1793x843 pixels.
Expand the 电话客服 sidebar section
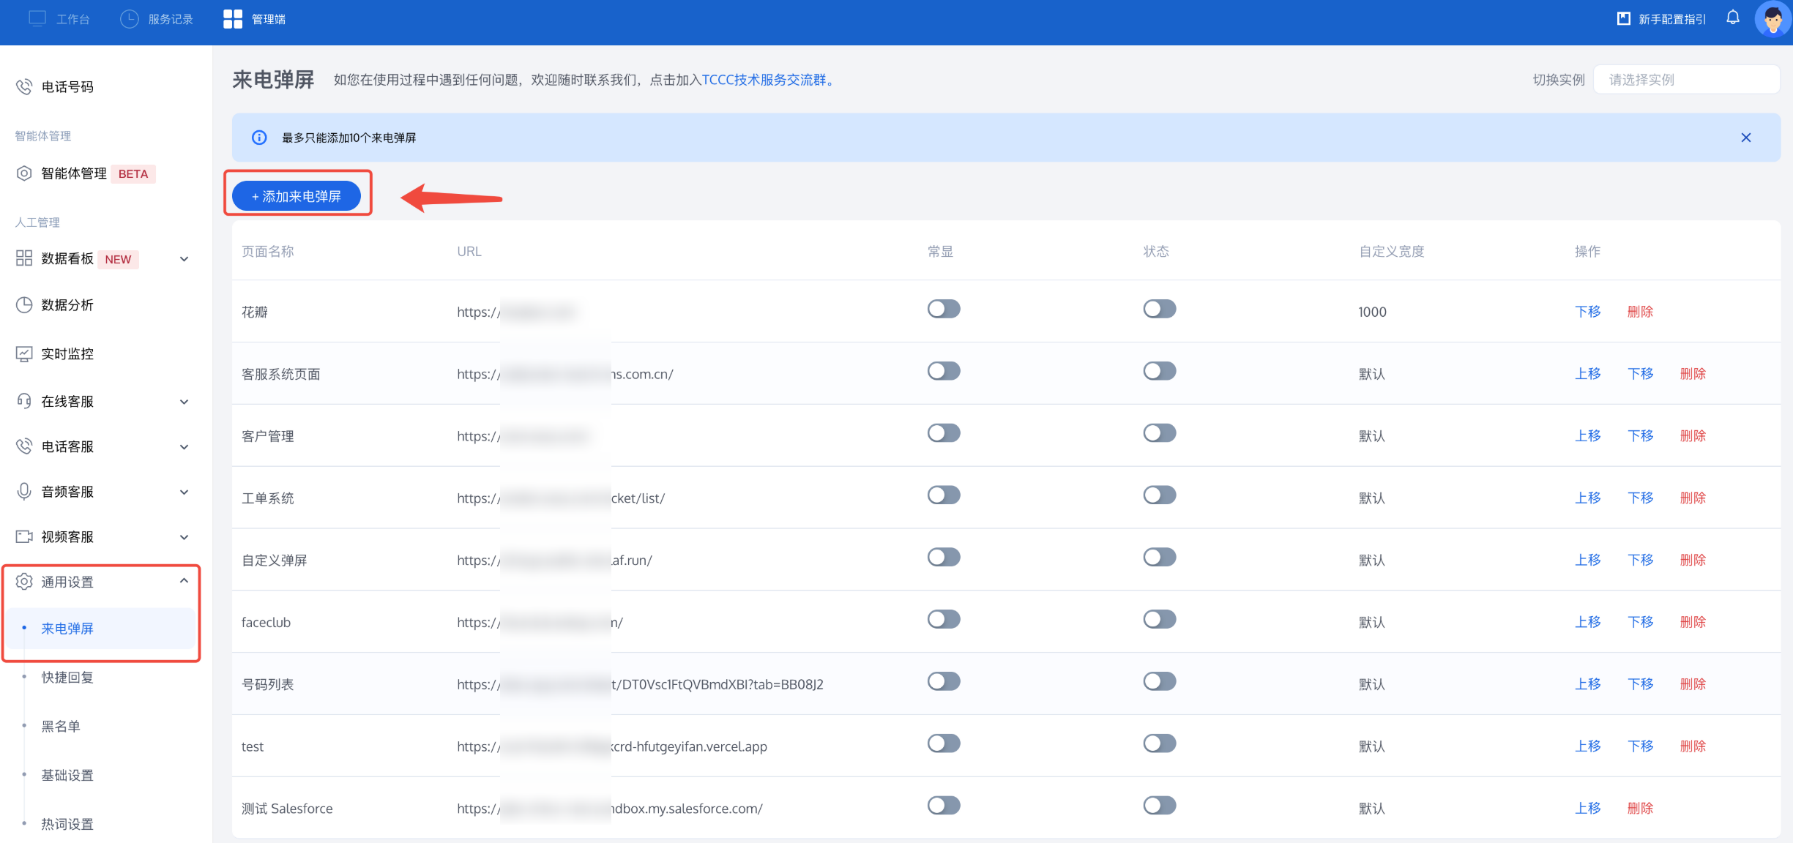coord(184,447)
